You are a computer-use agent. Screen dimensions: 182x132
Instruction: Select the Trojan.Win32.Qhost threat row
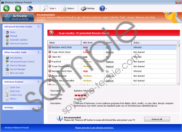[x=112, y=52]
